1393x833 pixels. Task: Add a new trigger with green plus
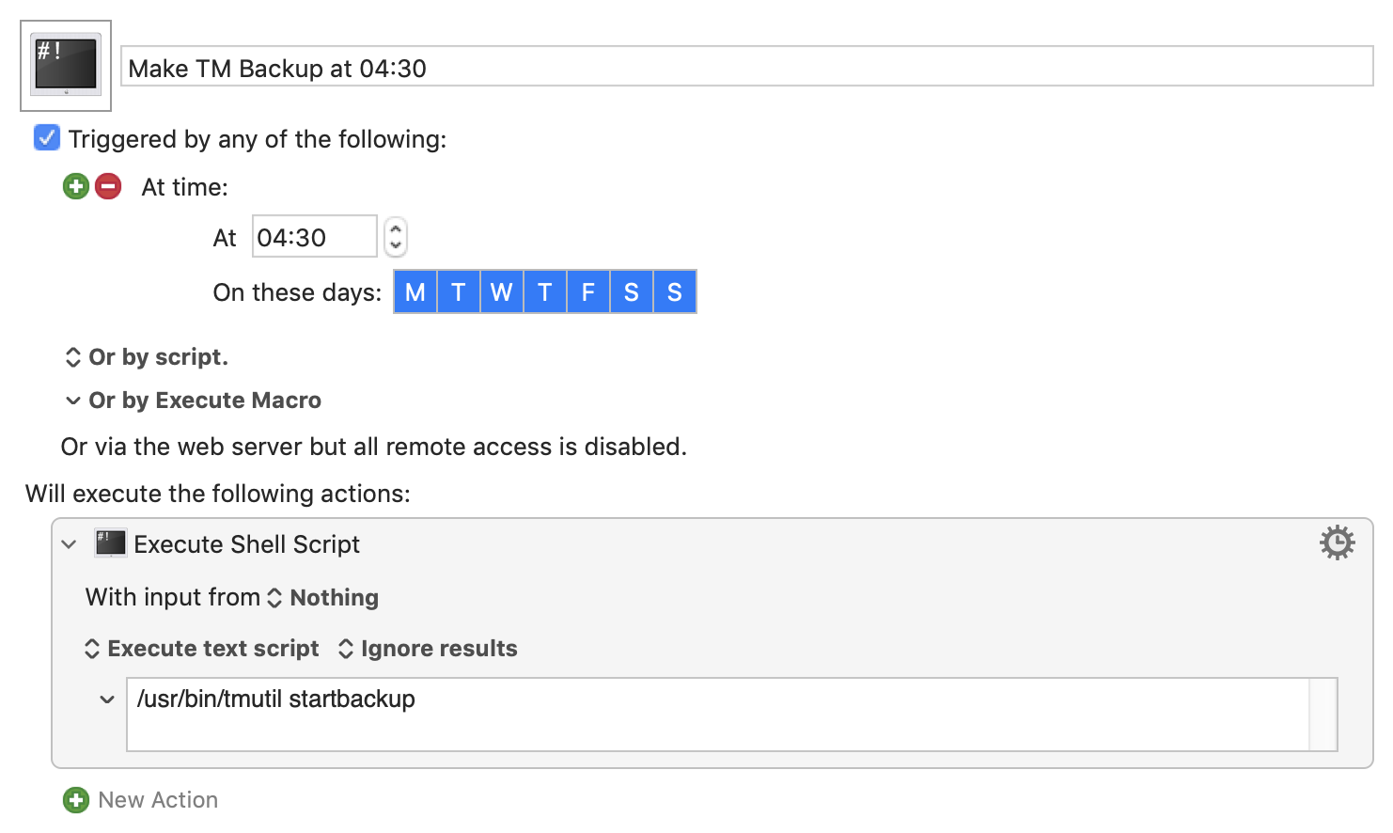pyautogui.click(x=76, y=186)
